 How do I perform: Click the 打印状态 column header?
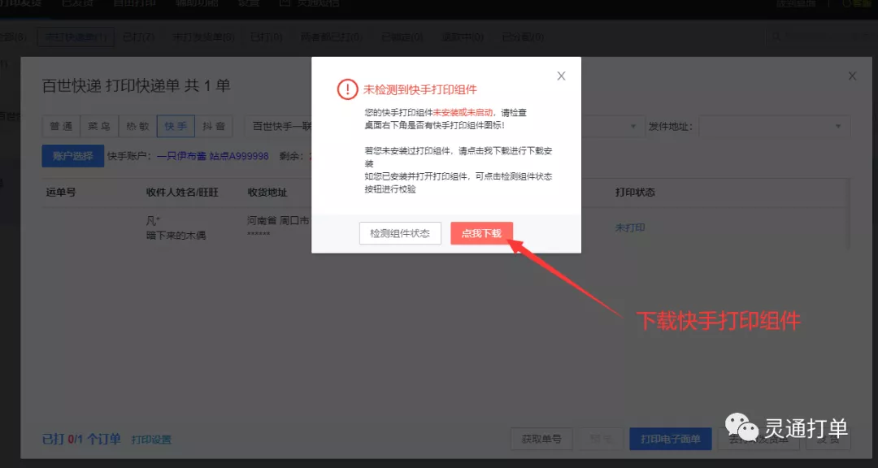(635, 193)
